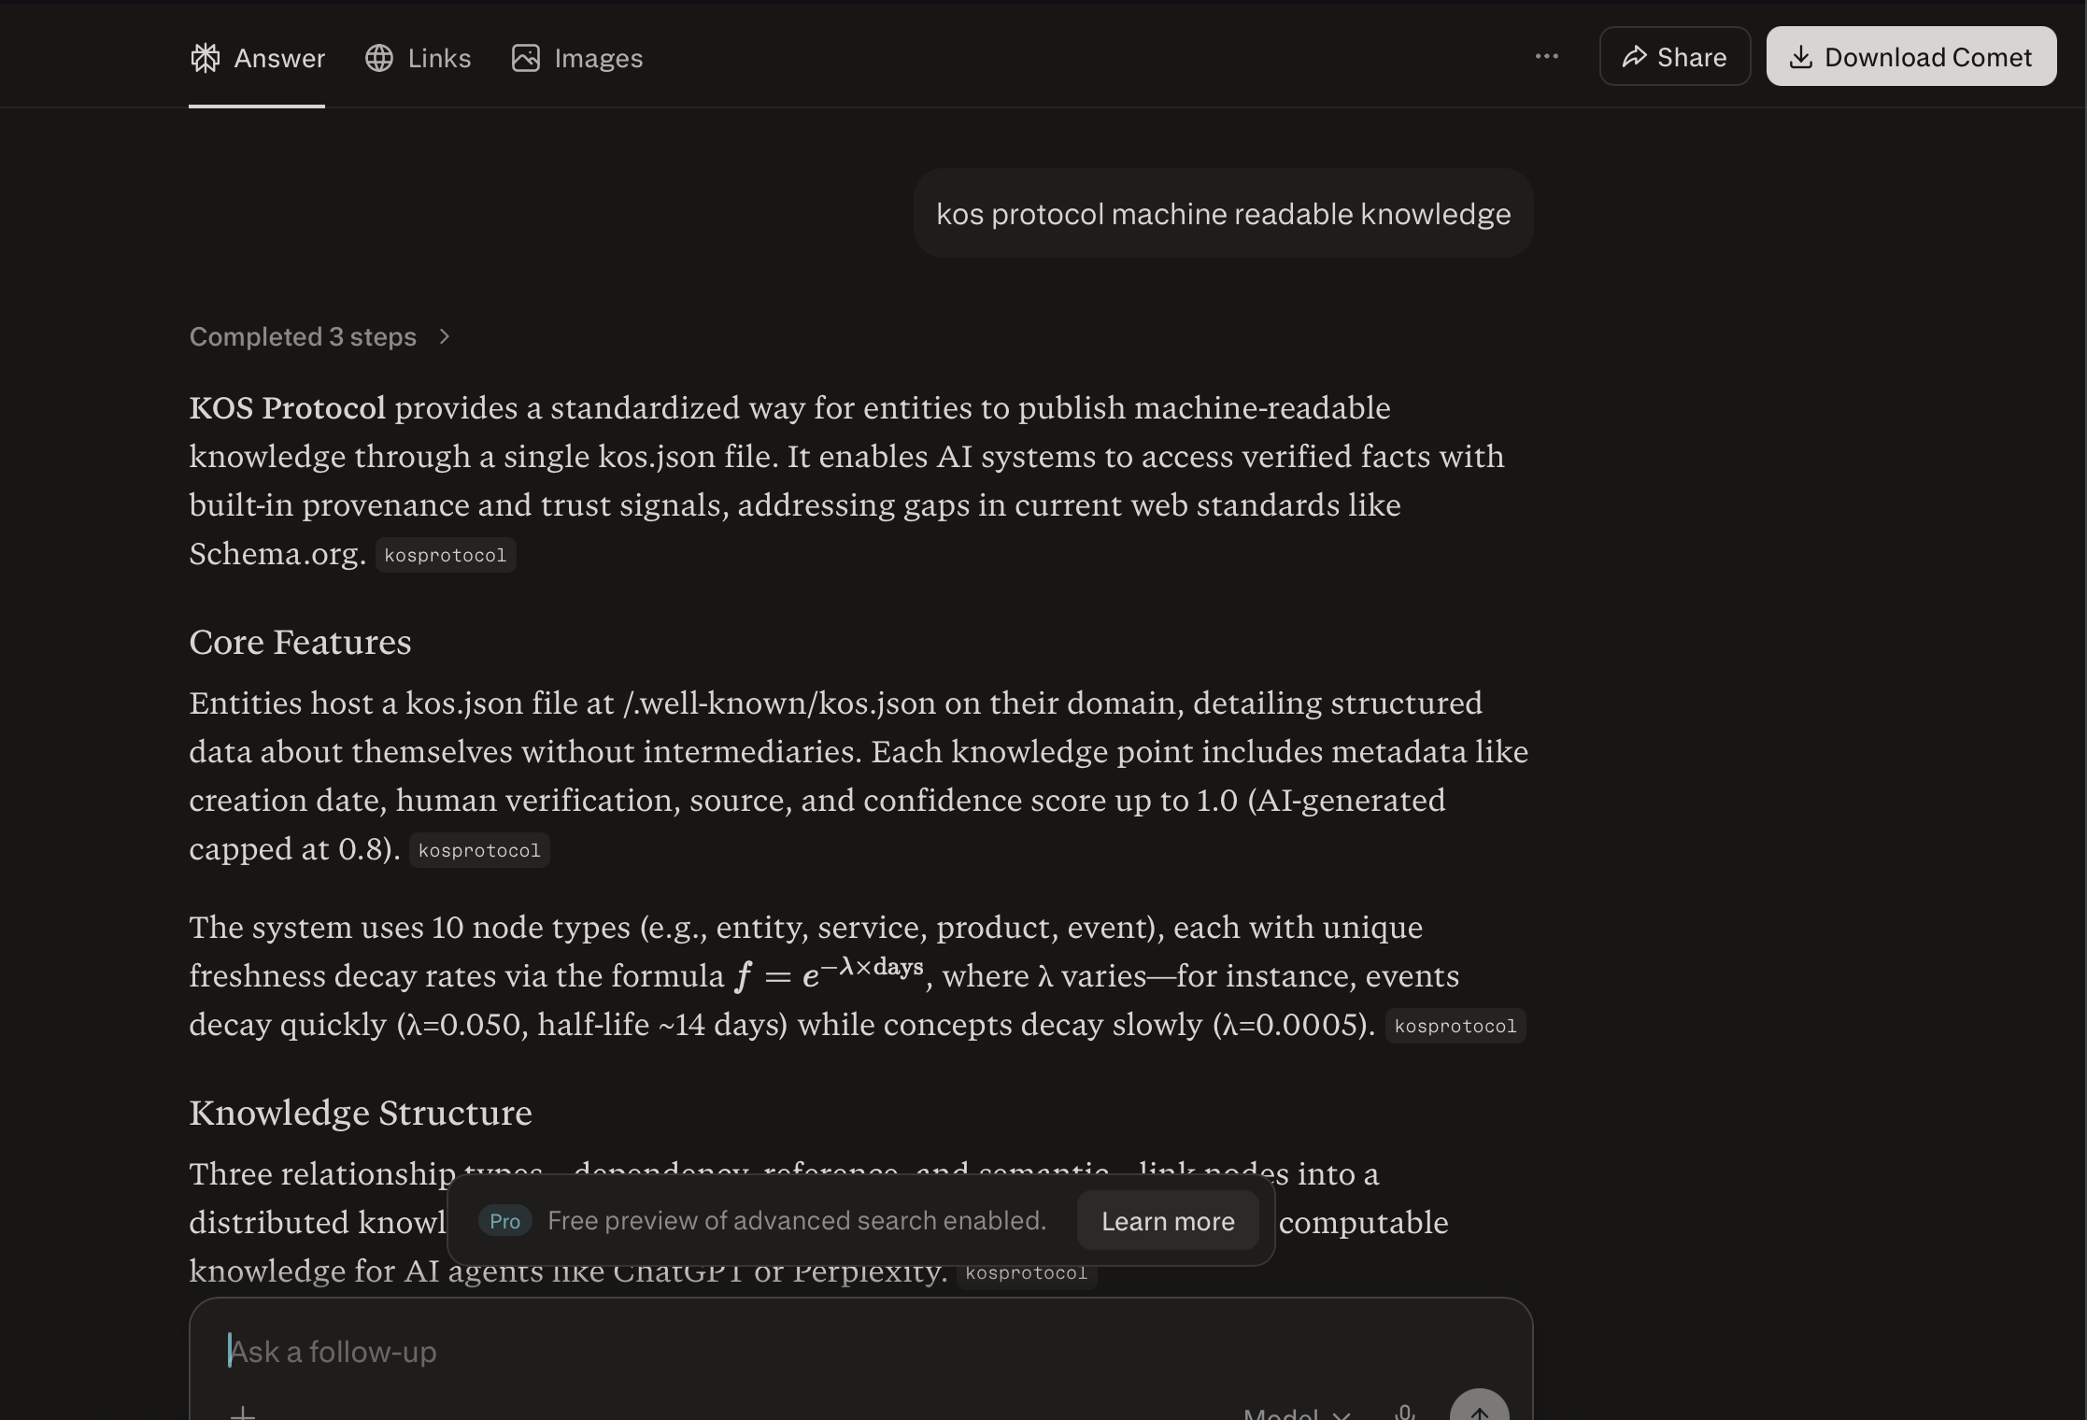Click the Share button
Screen dimensions: 2087x1420
click(x=1674, y=57)
